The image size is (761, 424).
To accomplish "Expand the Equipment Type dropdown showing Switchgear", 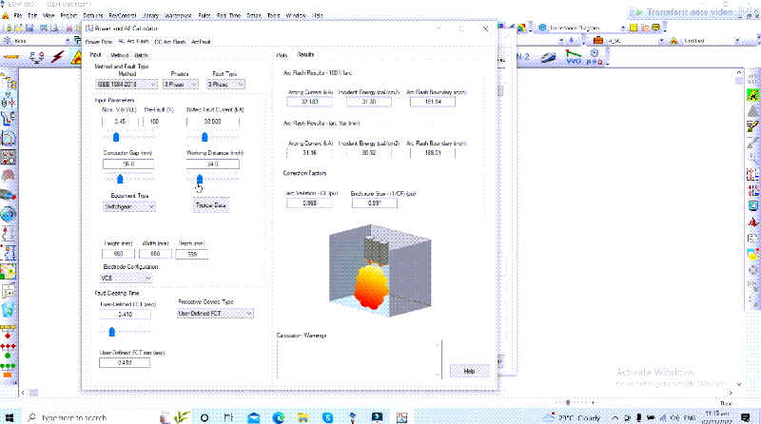I will click(x=128, y=205).
